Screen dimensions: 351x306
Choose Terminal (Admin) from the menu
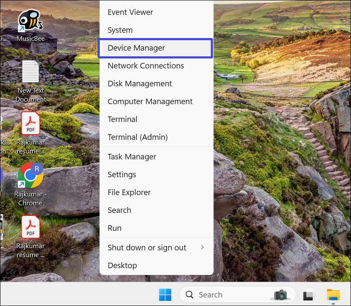point(137,137)
